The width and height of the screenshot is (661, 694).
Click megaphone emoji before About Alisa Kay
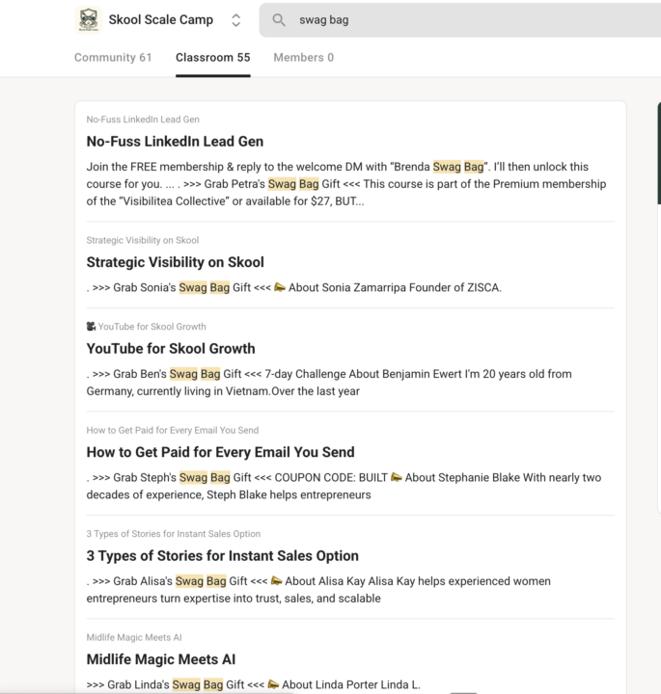click(x=276, y=580)
